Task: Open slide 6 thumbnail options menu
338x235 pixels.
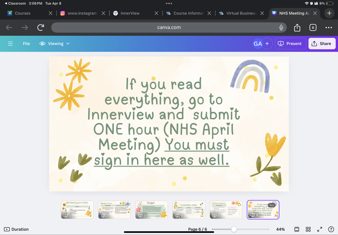Action: pyautogui.click(x=272, y=205)
